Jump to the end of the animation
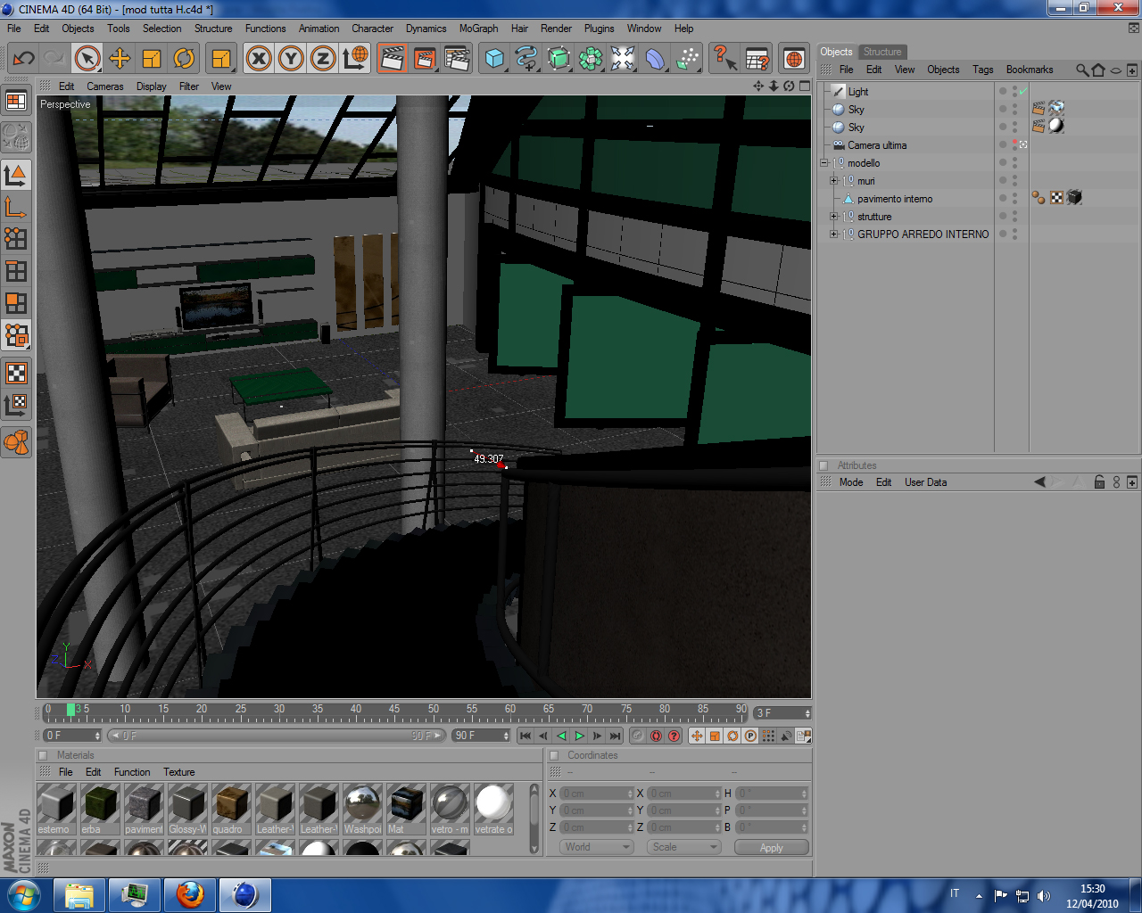Image resolution: width=1142 pixels, height=913 pixels. (615, 736)
